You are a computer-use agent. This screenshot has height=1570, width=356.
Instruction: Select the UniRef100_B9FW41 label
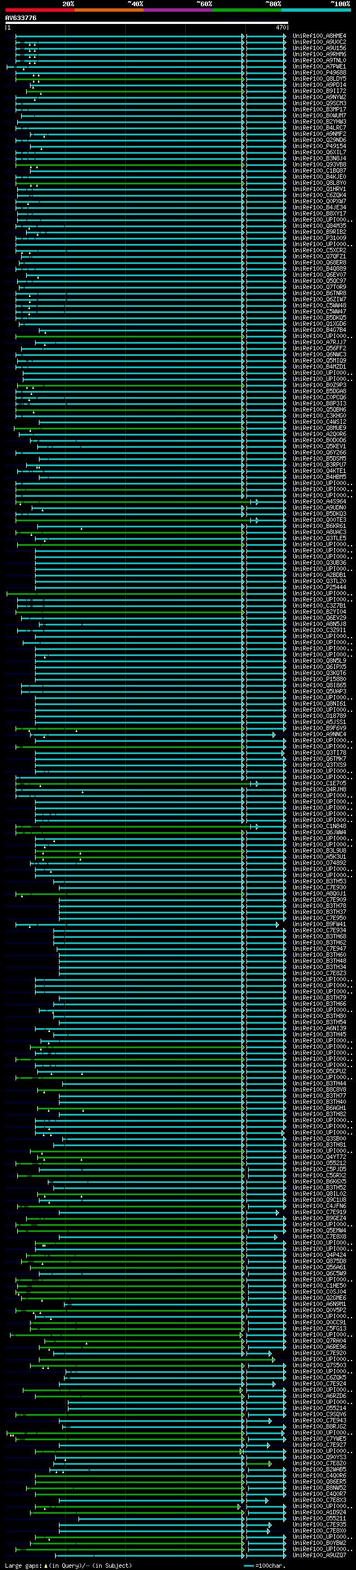click(x=319, y=924)
